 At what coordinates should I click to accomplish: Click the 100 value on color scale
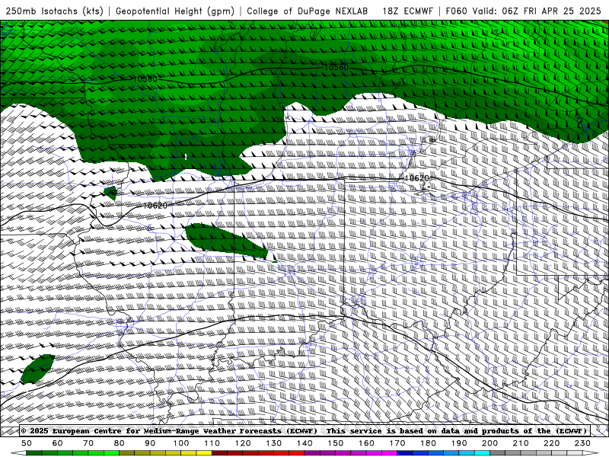181,443
